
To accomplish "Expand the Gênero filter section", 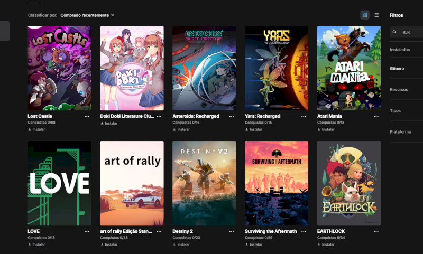I will [397, 68].
